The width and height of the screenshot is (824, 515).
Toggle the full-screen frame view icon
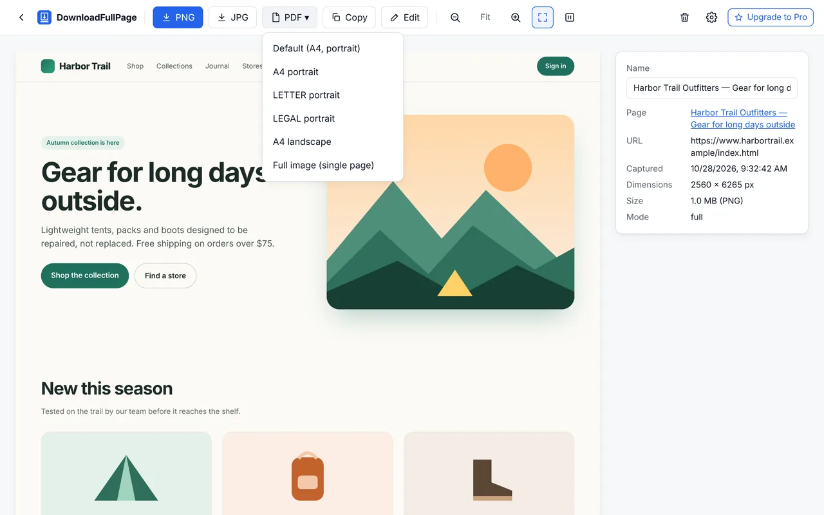coord(543,17)
